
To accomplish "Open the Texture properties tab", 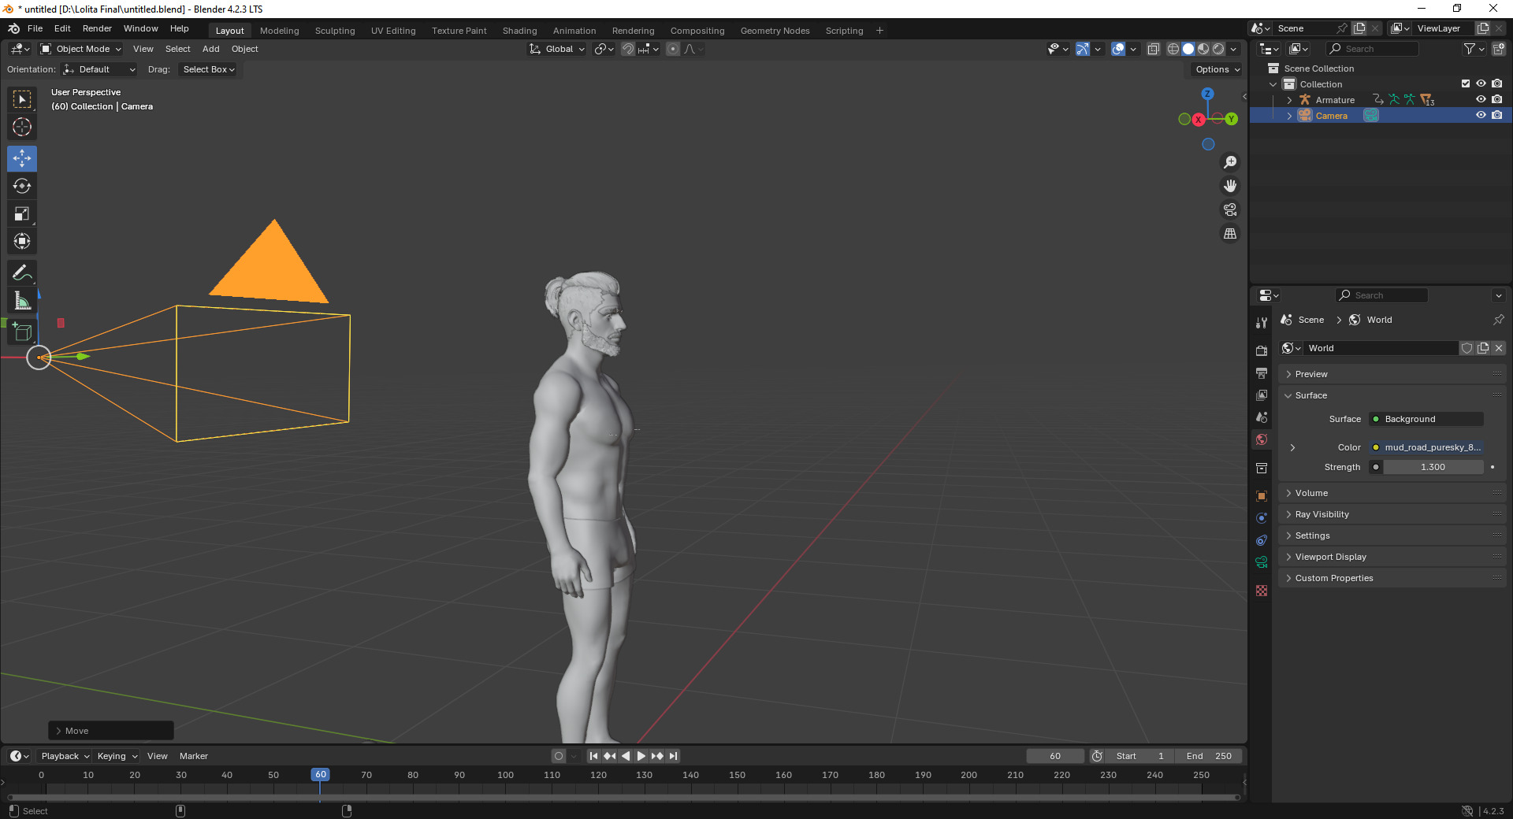I will 1262,591.
